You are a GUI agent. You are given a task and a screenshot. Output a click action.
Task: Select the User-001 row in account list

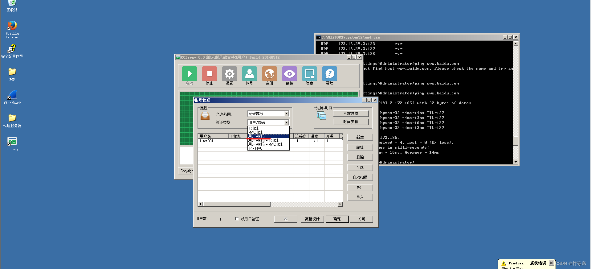coord(270,141)
